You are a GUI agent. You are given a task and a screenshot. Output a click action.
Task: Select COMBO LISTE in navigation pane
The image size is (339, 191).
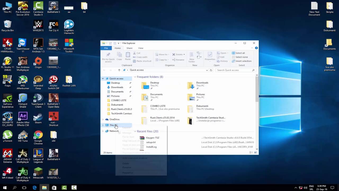119,100
